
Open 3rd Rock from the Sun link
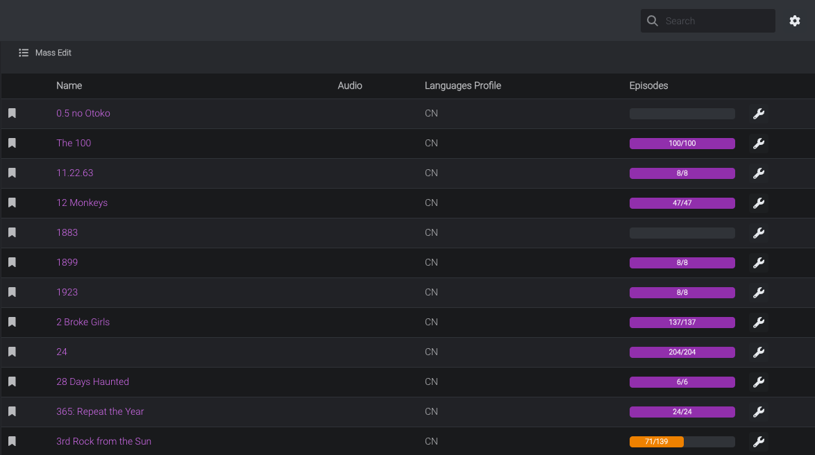tap(103, 442)
